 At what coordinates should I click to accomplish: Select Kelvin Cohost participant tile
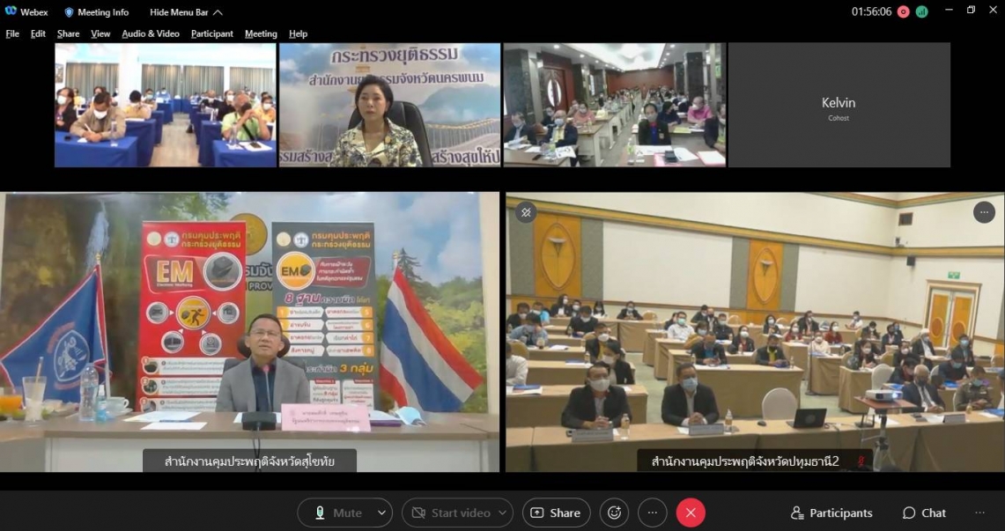pyautogui.click(x=839, y=105)
